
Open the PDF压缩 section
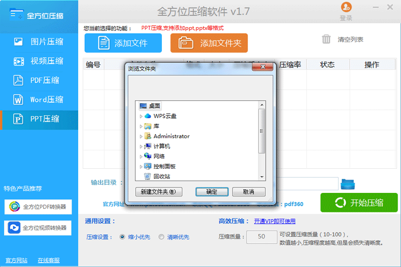[x=39, y=80]
